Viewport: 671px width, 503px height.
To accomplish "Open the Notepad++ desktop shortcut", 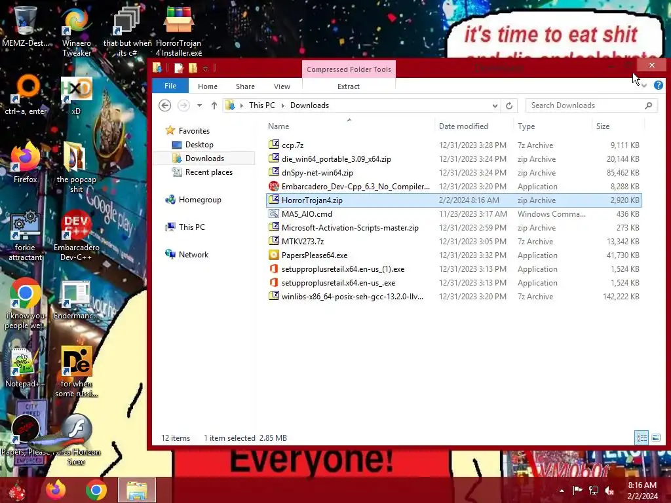I will pyautogui.click(x=24, y=368).
